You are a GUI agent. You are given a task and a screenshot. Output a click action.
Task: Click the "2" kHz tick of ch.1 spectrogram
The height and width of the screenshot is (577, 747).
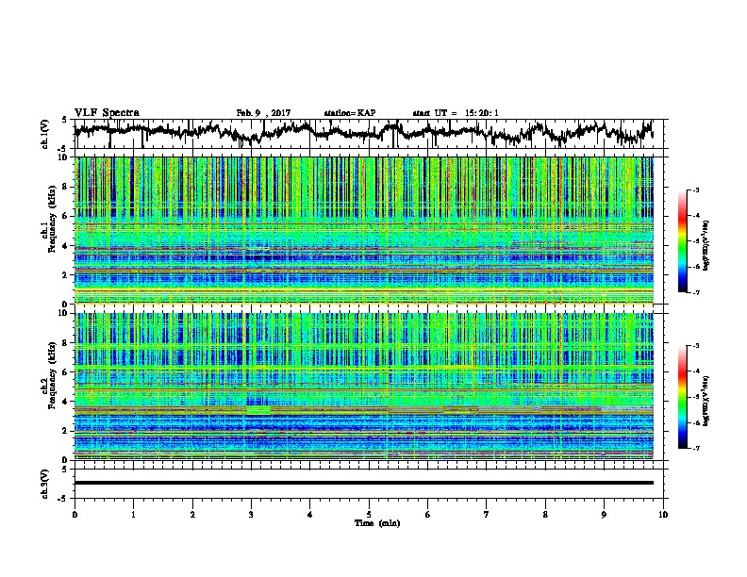pos(67,274)
